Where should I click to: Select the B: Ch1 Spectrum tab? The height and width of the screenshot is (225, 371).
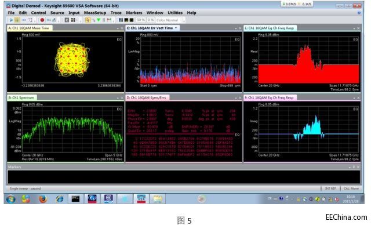pos(21,98)
